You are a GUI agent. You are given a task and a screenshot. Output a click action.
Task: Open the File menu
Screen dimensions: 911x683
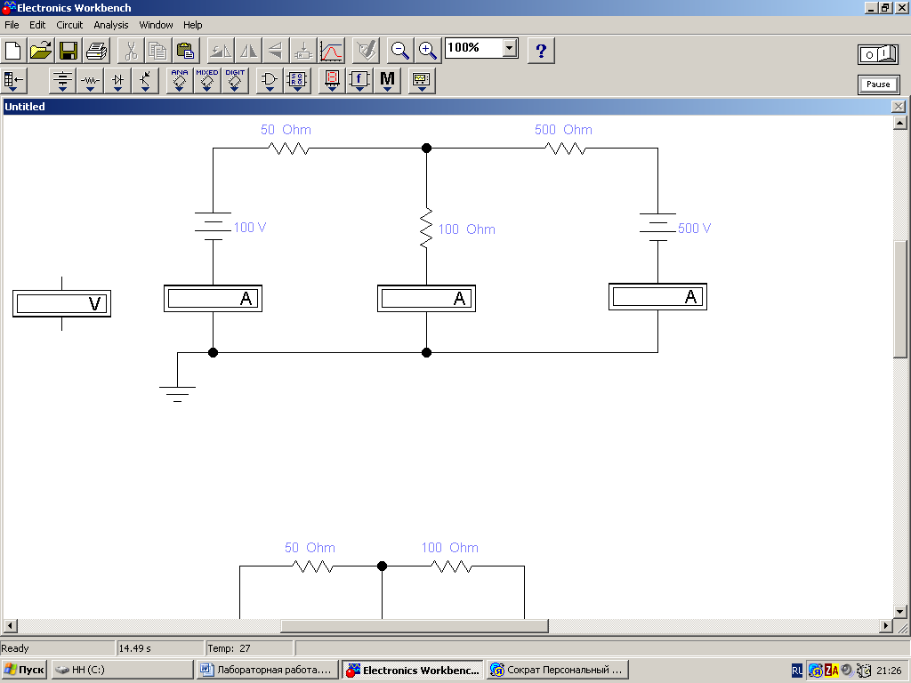(12, 25)
